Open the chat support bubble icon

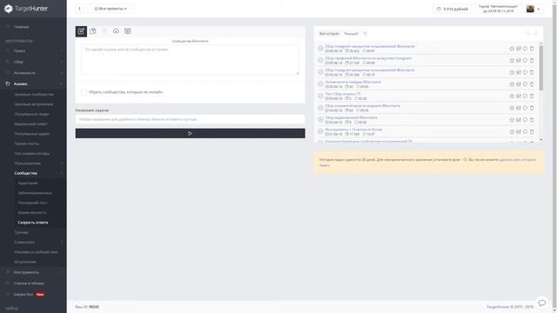point(541,303)
